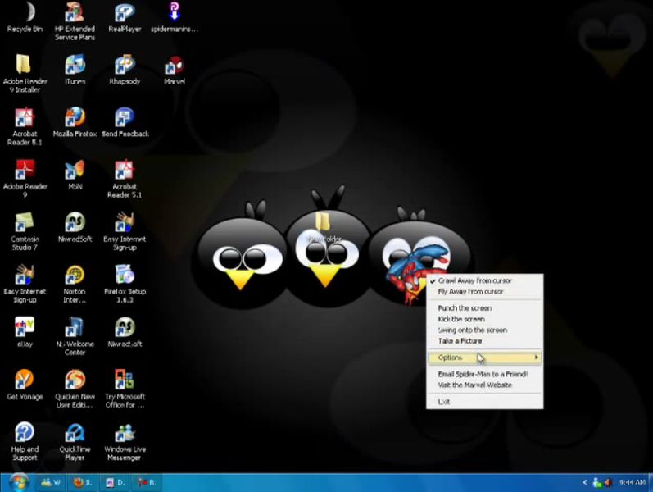Screen dimensions: 653x492
Task: Select the iTunes desktop shortcut
Action: [x=75, y=69]
